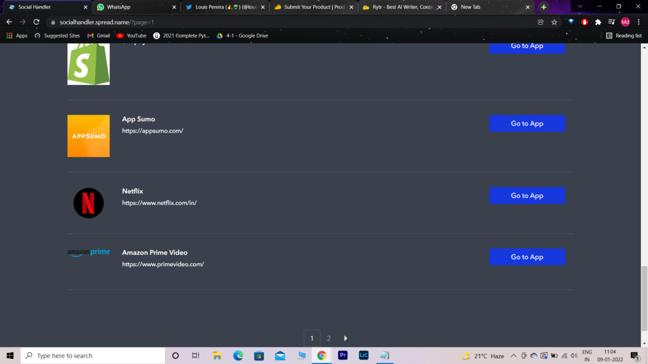
Task: Select pagination page 1
Action: click(312, 338)
